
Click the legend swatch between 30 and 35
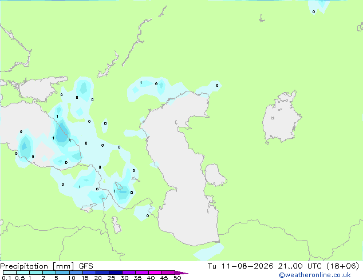pos(129,273)
